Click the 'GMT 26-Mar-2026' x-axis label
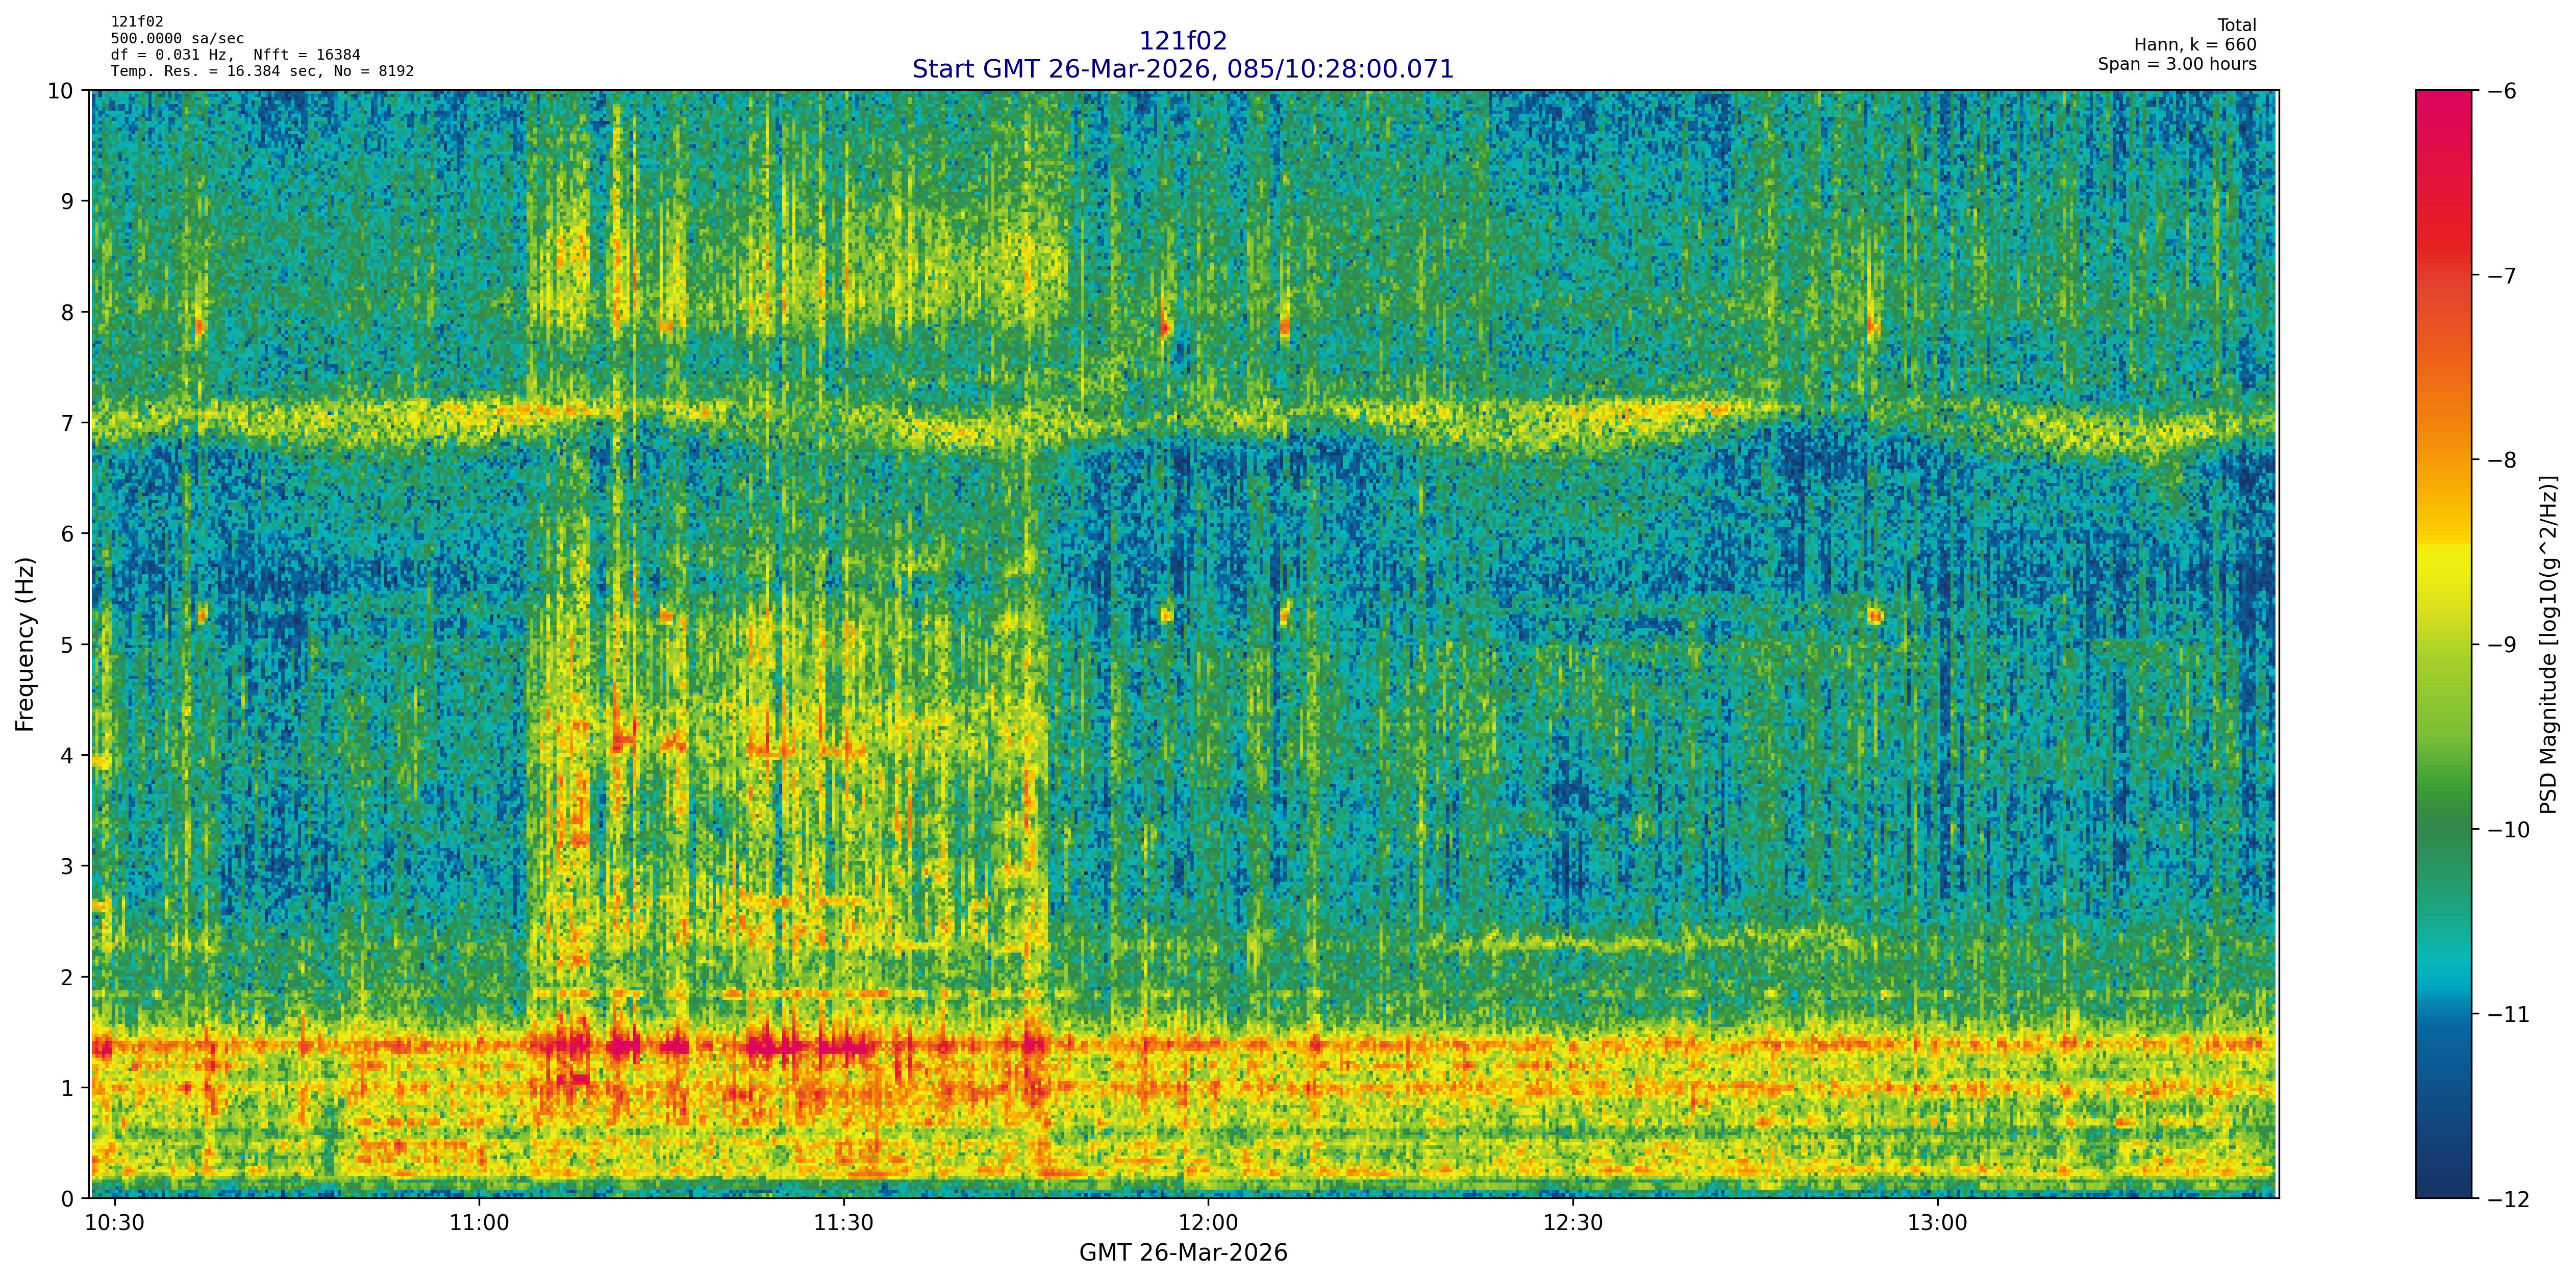 1183,1253
